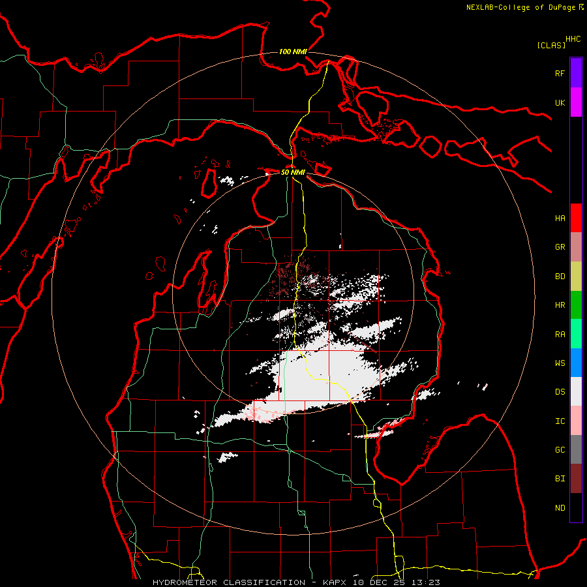
Task: Click the RF purple legend swatch
Action: (x=576, y=73)
